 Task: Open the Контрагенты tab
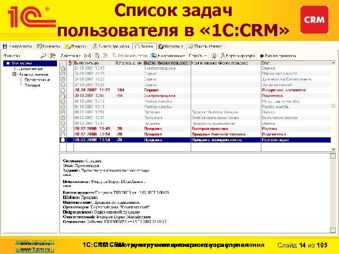coord(17,47)
